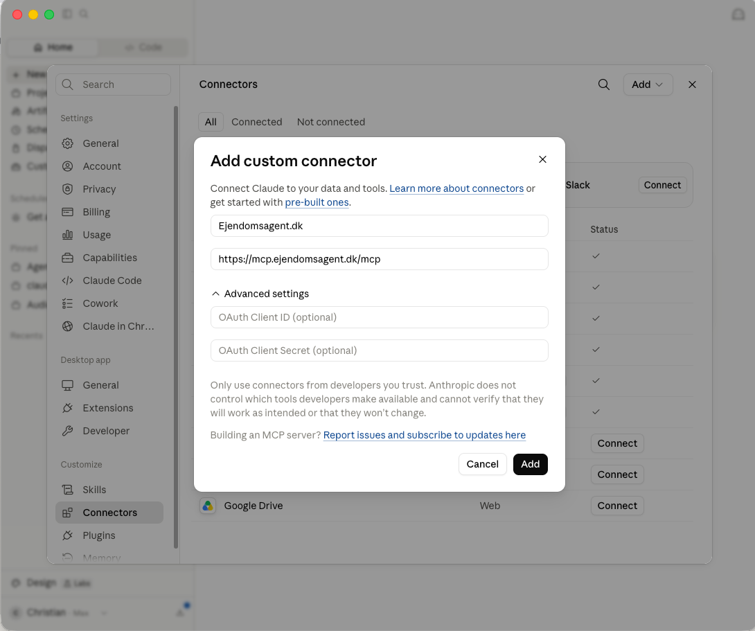Click the Extensions plug icon
The width and height of the screenshot is (755, 631).
coord(67,408)
